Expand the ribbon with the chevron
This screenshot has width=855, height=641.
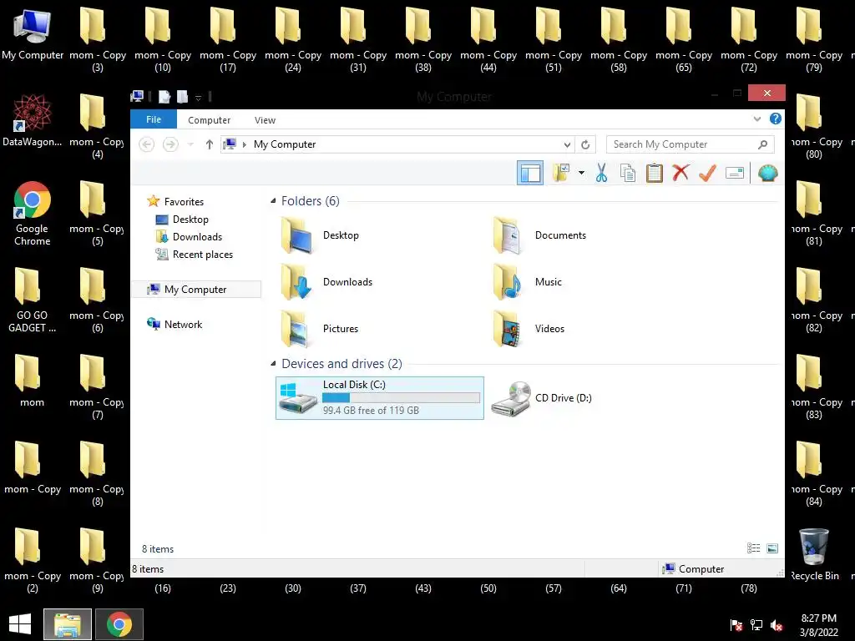pyautogui.click(x=756, y=119)
